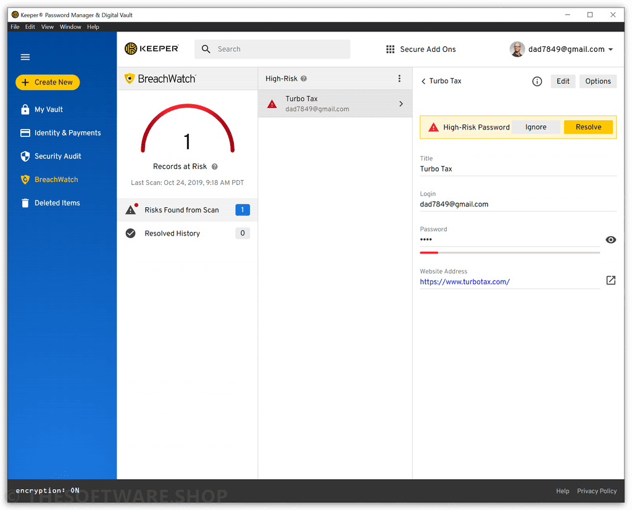Click the Risks Found count badge 1

pyautogui.click(x=242, y=210)
